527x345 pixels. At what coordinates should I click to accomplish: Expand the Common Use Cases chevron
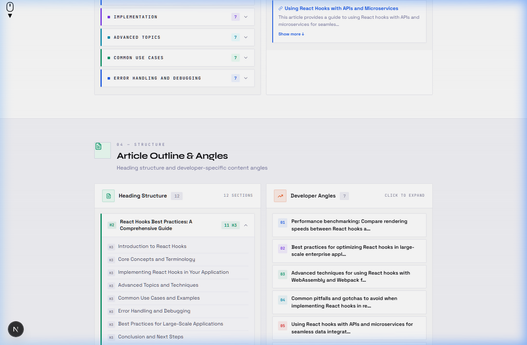246,58
